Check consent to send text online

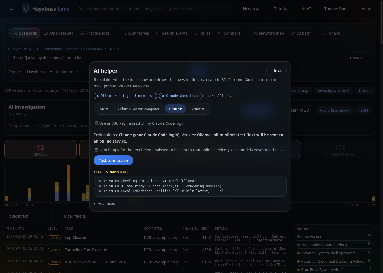[96, 150]
